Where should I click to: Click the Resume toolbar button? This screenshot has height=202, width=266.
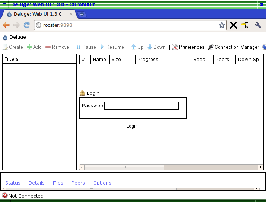click(112, 47)
